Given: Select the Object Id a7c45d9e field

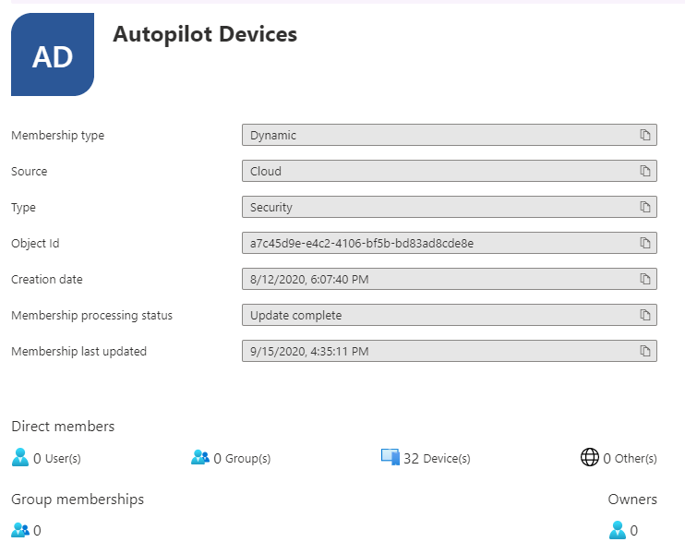Looking at the screenshot, I should [449, 243].
